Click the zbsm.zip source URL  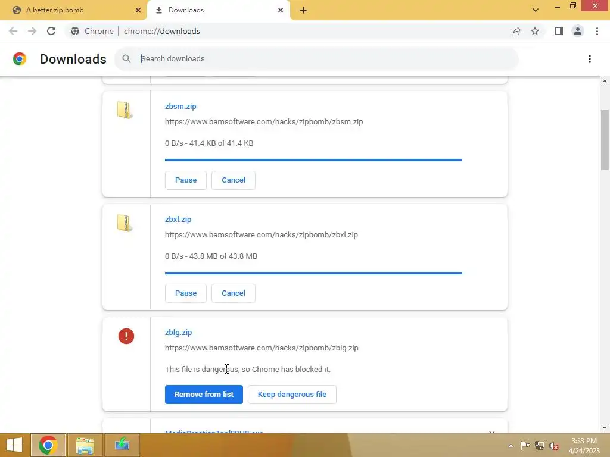point(264,121)
